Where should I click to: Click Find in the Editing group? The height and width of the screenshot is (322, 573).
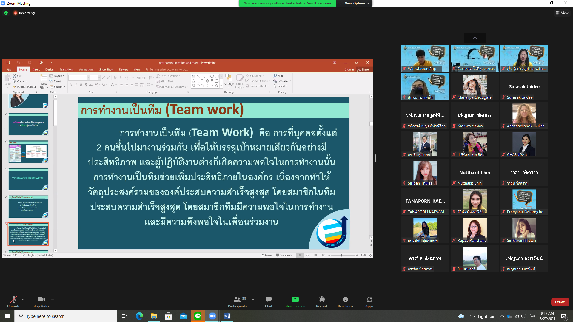pyautogui.click(x=278, y=76)
